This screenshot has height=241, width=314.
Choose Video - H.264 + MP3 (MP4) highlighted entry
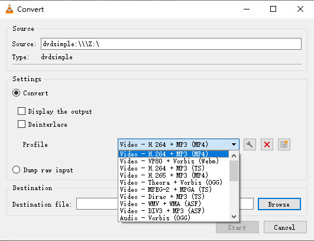[x=173, y=154]
